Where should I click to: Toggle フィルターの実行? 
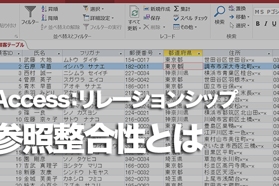(x=102, y=27)
